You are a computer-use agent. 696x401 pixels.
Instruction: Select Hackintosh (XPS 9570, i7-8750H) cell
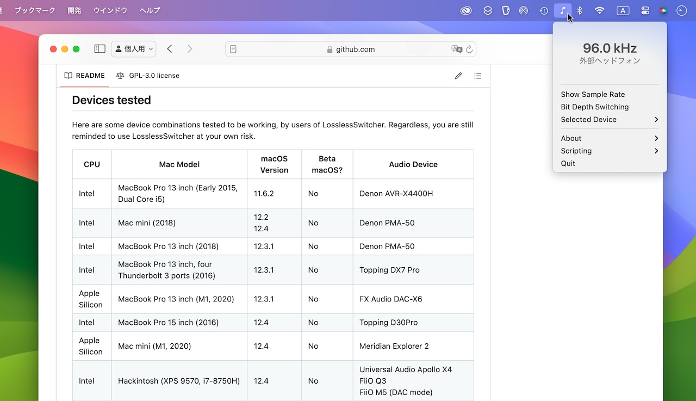pyautogui.click(x=179, y=381)
